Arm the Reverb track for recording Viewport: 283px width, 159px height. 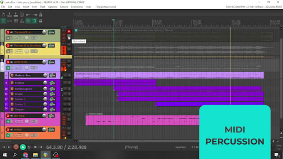[x=8, y=130]
